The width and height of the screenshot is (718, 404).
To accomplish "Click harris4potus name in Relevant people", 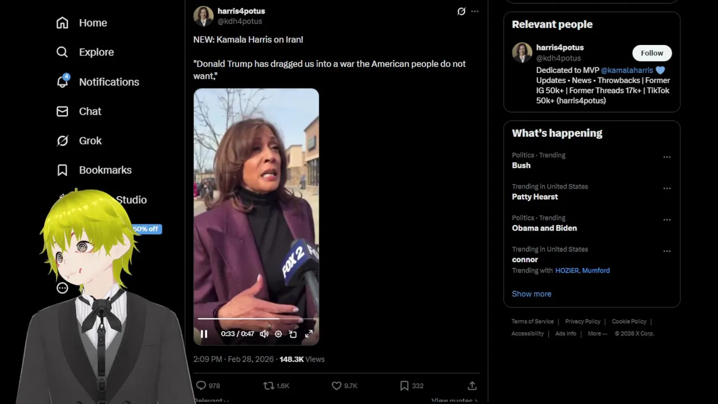I will [x=560, y=48].
